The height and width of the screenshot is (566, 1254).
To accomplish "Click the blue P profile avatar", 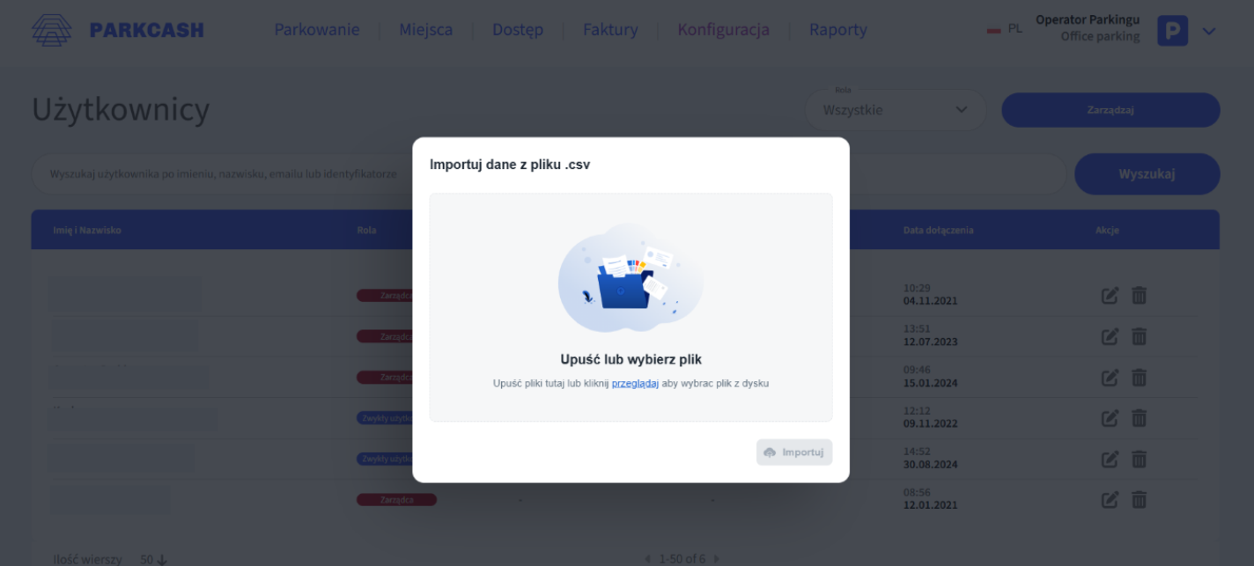I will pyautogui.click(x=1172, y=31).
